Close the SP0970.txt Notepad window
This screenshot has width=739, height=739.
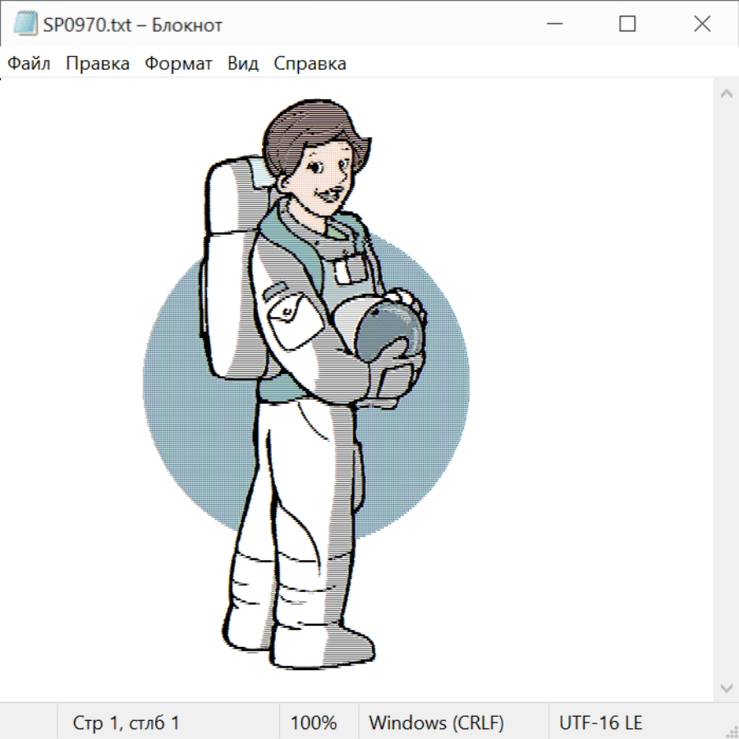[x=702, y=25]
